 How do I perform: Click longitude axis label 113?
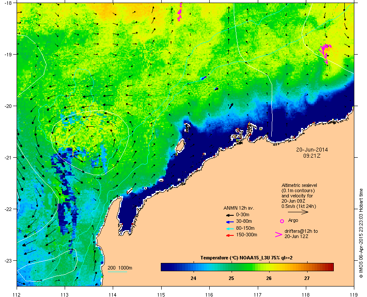point(65,294)
